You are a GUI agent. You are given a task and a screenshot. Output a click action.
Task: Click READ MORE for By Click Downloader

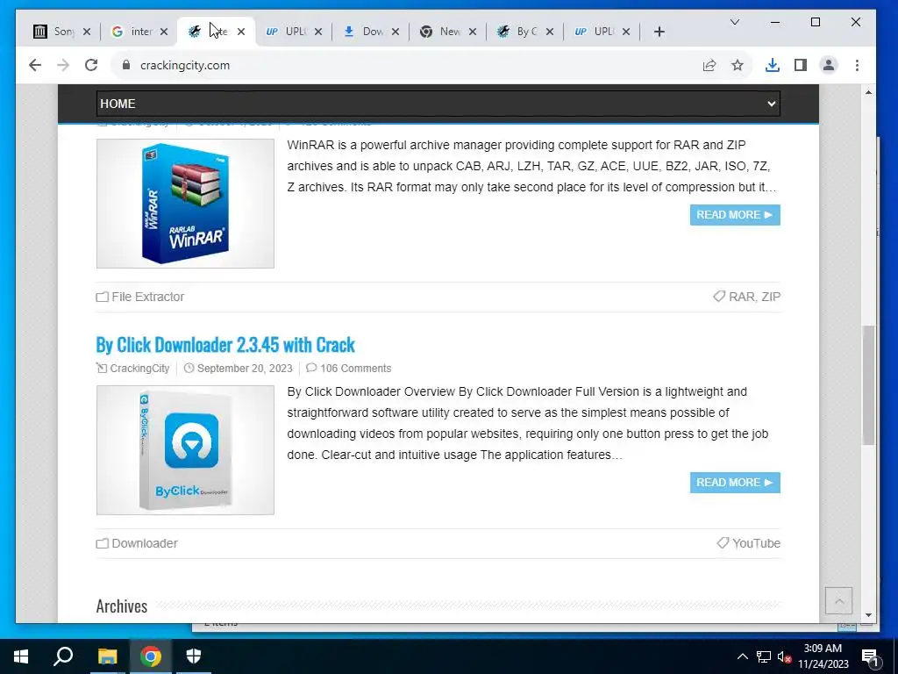[735, 483]
